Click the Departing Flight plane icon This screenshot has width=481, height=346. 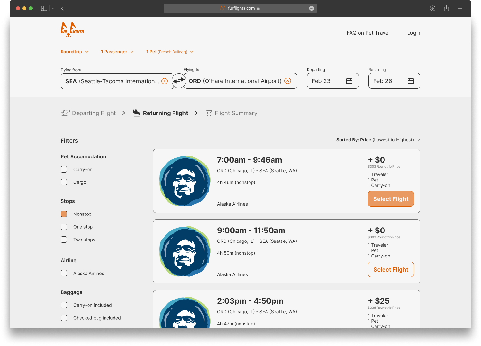(x=65, y=113)
